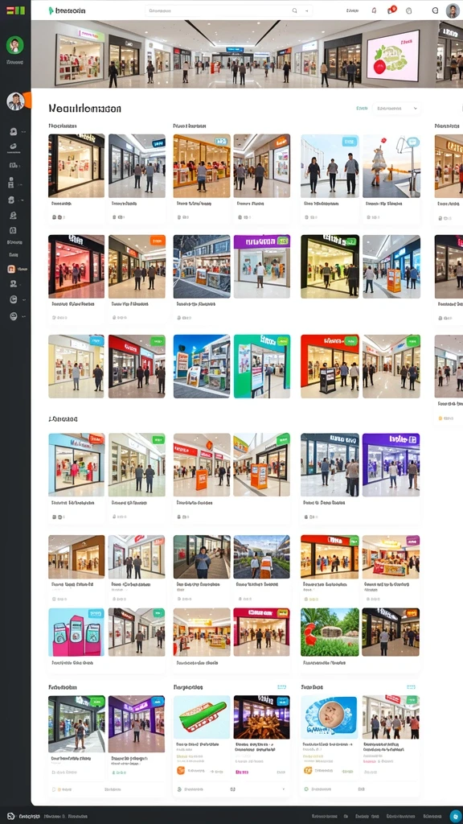Click the blue circular button in bottom bar
This screenshot has height=824, width=463.
coord(455,816)
